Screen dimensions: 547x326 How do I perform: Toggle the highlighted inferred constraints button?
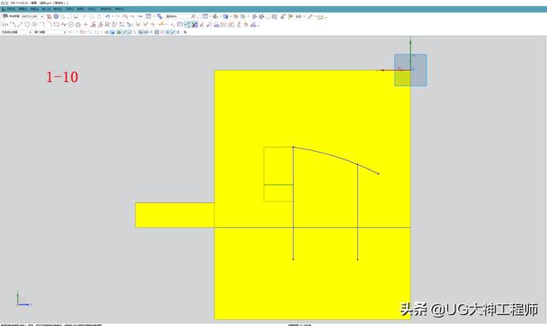(x=187, y=25)
